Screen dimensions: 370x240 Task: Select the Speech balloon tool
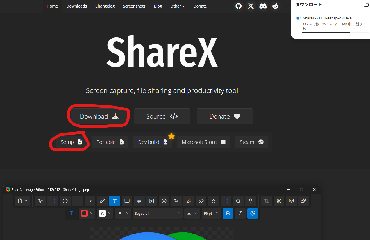pos(127,201)
